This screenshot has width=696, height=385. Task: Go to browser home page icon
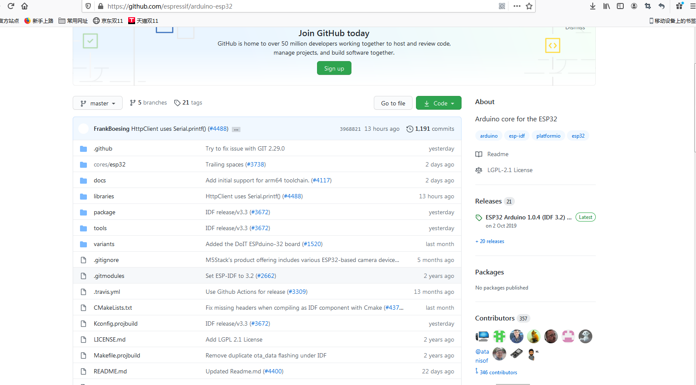pyautogui.click(x=25, y=6)
